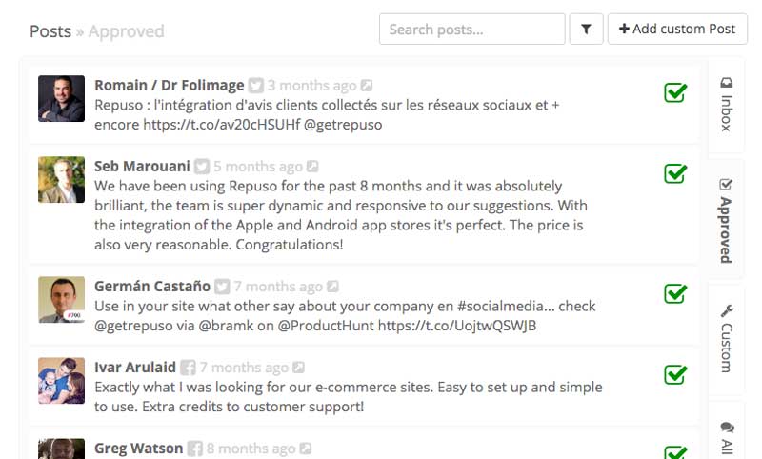Select the Approved side tab

click(726, 221)
